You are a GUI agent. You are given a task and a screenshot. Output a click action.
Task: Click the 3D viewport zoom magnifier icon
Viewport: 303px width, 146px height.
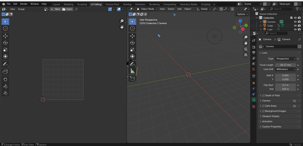point(245,37)
